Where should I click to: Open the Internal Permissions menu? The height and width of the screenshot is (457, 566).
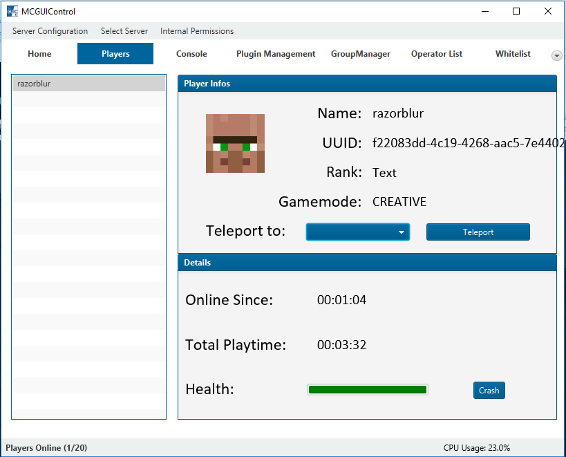[197, 31]
